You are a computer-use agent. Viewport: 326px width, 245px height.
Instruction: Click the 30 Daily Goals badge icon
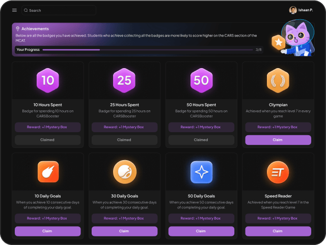click(124, 172)
